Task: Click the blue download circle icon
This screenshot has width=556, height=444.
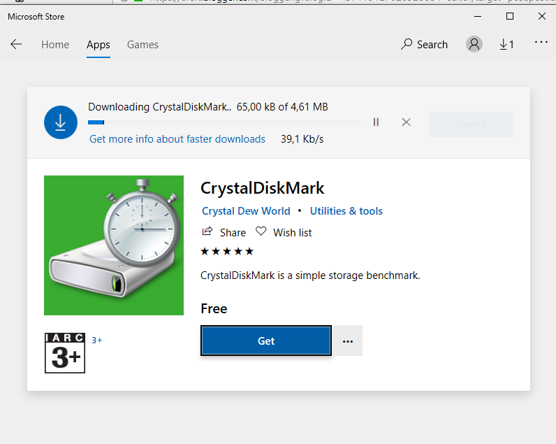Action: tap(61, 122)
